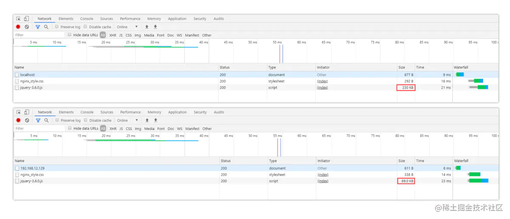Enable Preserve log in bottom panel
Image resolution: width=510 pixels, height=219 pixels.
pyautogui.click(x=57, y=120)
